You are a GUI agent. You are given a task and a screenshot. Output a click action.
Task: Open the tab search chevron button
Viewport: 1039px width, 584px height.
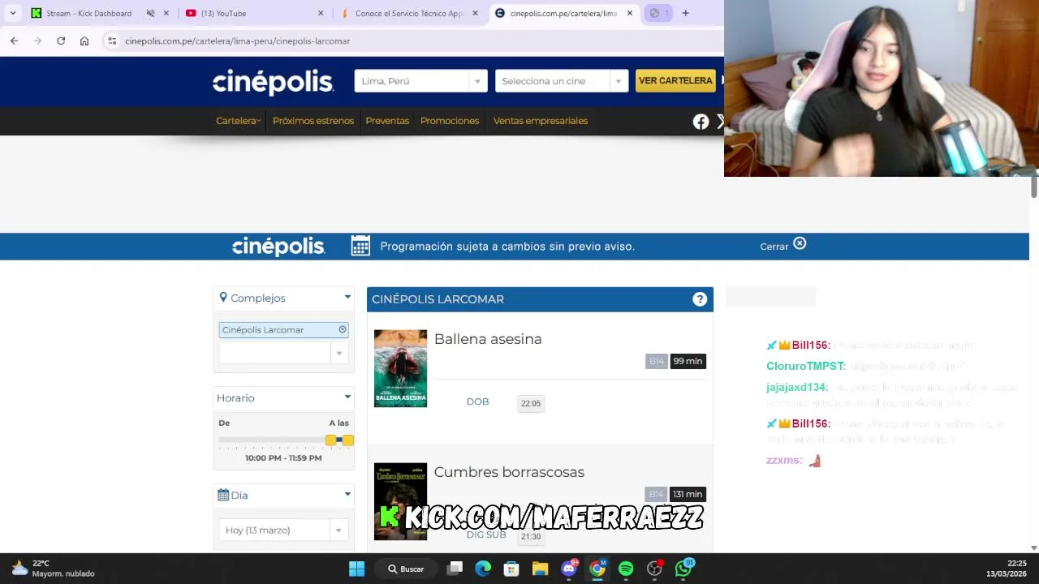coord(12,13)
